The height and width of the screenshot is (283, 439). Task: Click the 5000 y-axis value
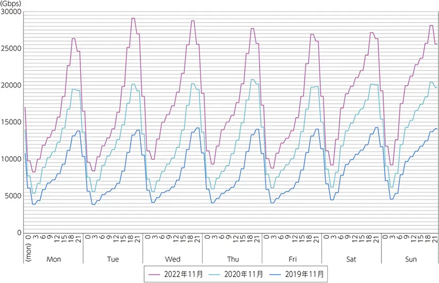pos(13,196)
